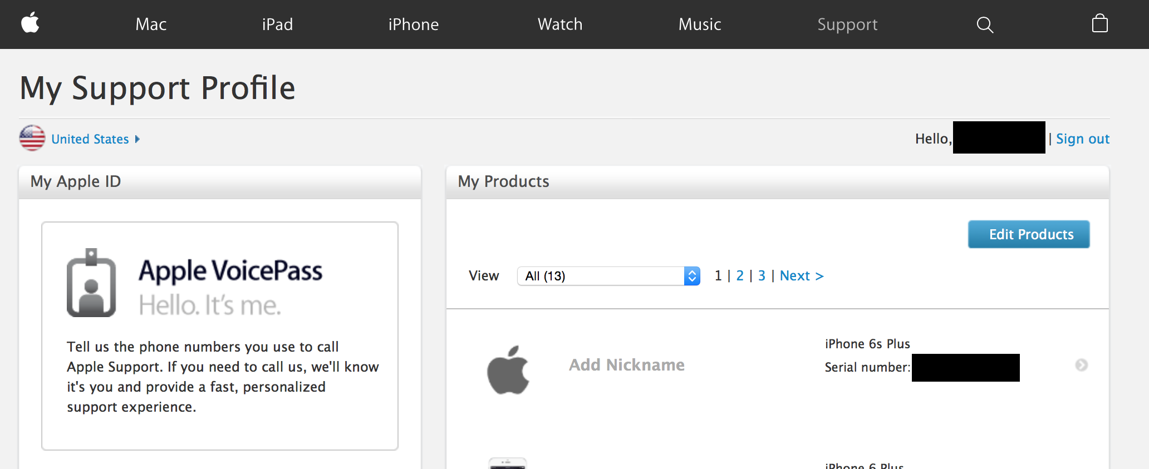Click the My Apple ID panel header
The width and height of the screenshot is (1149, 469).
tap(220, 182)
